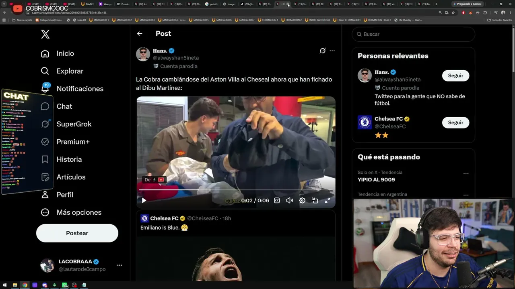Open Chelsea FC profile in Personas relevantes
Viewport: 515px width, 289px height.
389,119
